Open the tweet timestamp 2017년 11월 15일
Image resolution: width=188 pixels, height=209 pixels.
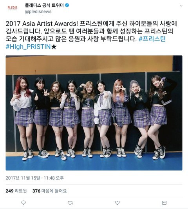point(23,178)
